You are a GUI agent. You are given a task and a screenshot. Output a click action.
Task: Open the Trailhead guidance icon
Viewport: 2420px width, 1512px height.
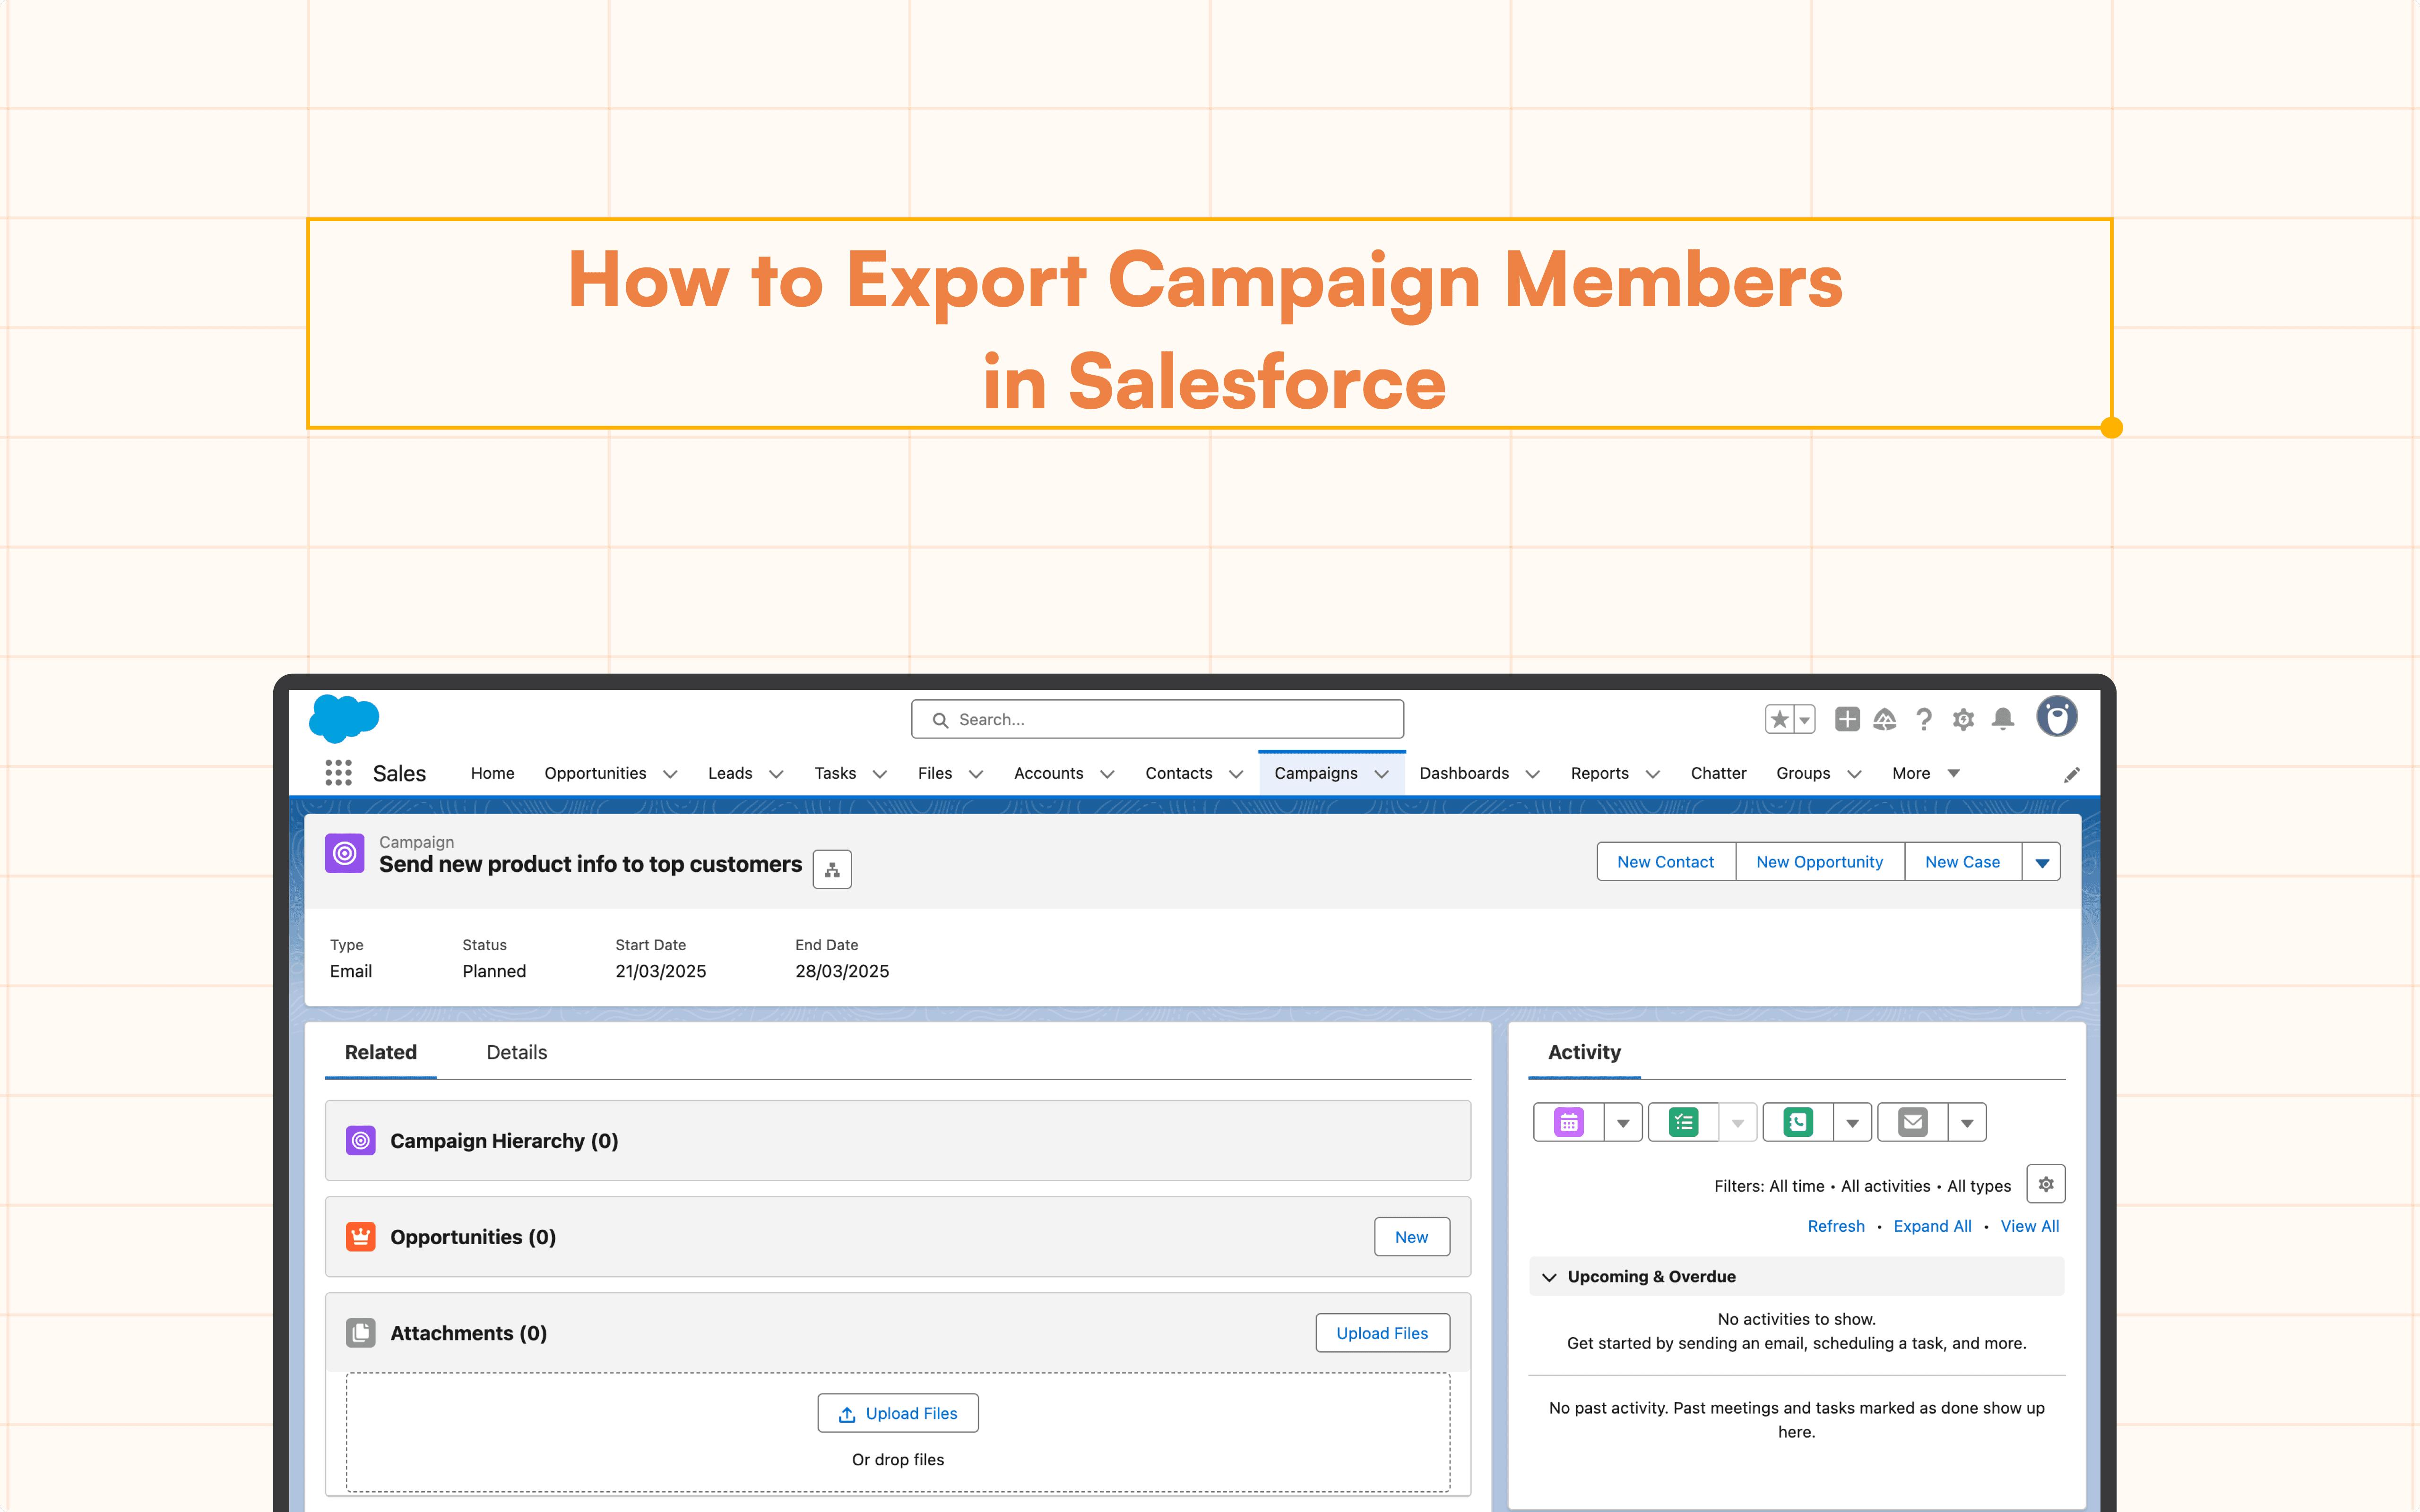(1885, 719)
